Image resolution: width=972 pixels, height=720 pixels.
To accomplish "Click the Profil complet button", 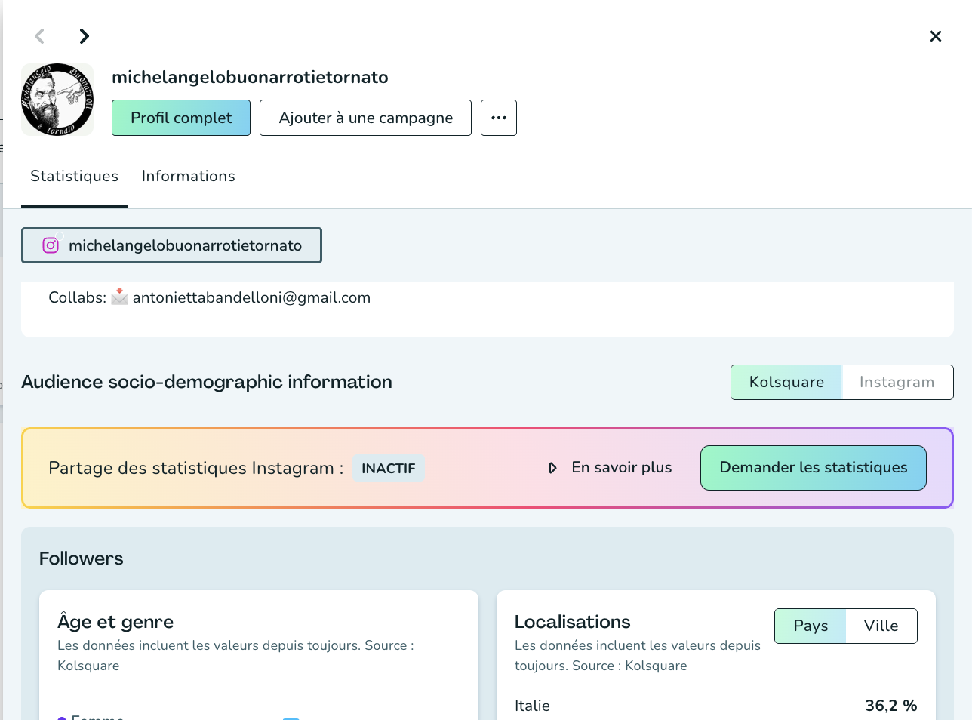I will (x=181, y=118).
